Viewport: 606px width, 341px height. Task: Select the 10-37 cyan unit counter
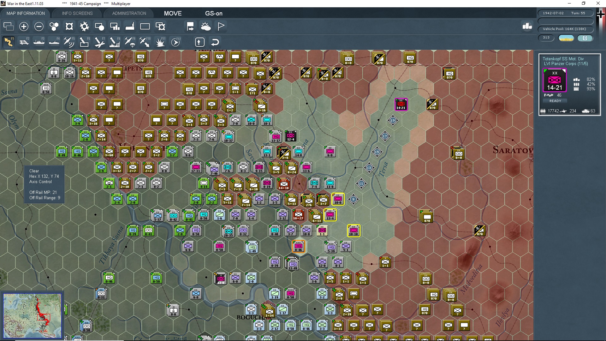pos(228,137)
